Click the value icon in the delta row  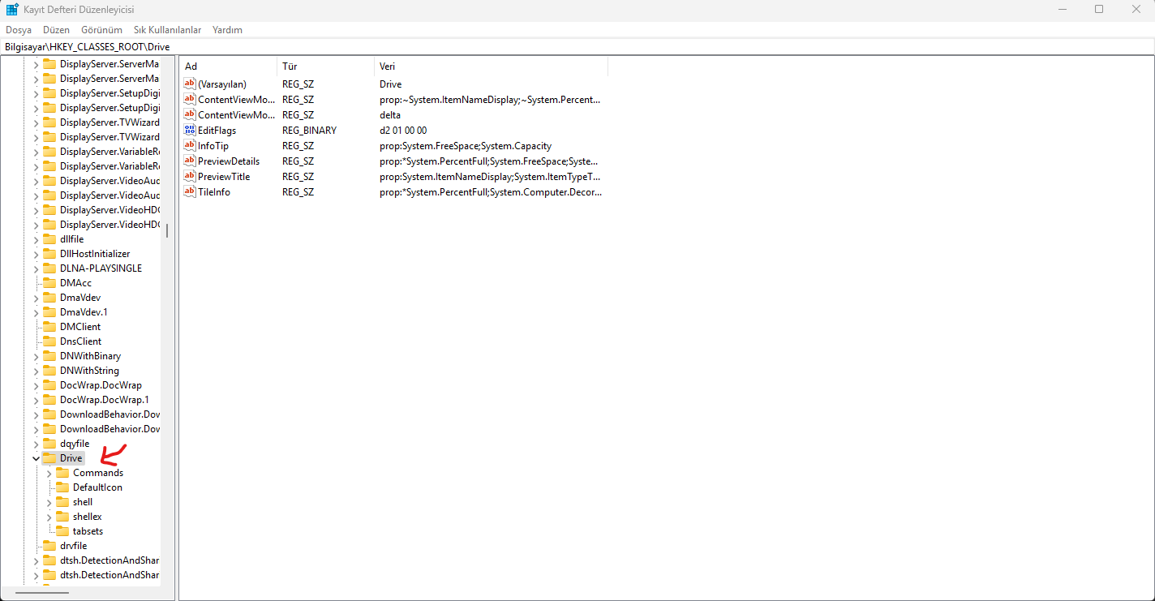pos(191,114)
